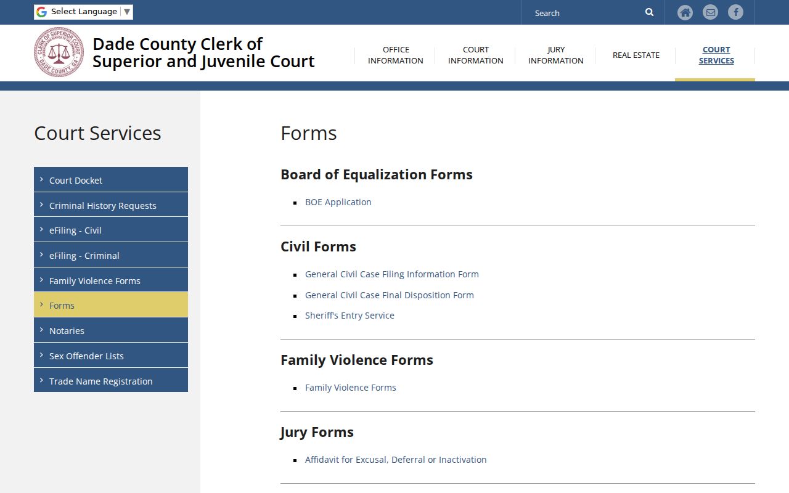The image size is (789, 493).
Task: Go to Court Docket in sidebar
Action: click(111, 179)
